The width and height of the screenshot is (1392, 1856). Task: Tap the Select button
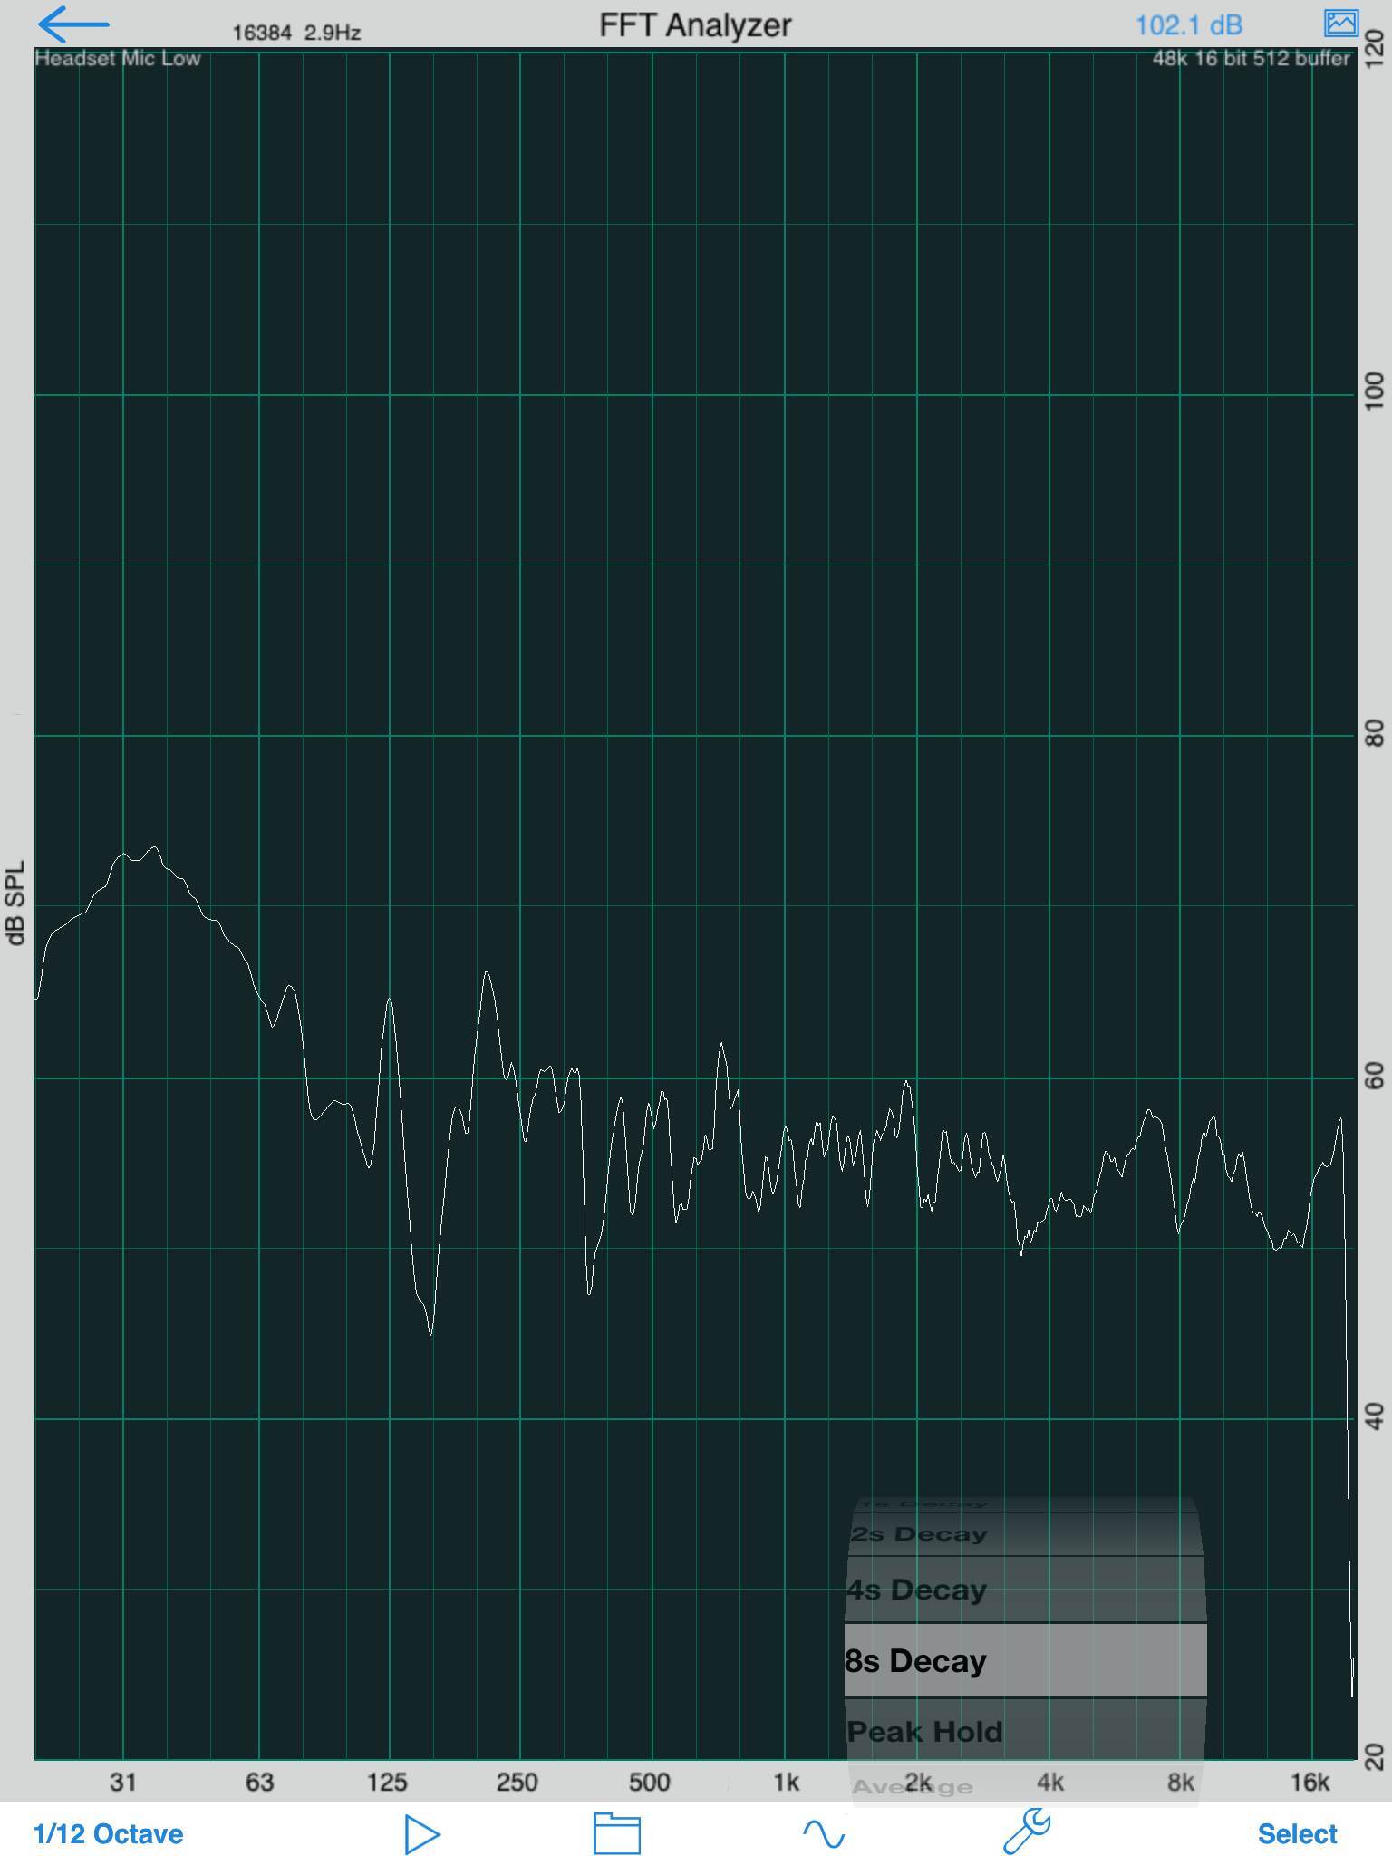pyautogui.click(x=1297, y=1834)
